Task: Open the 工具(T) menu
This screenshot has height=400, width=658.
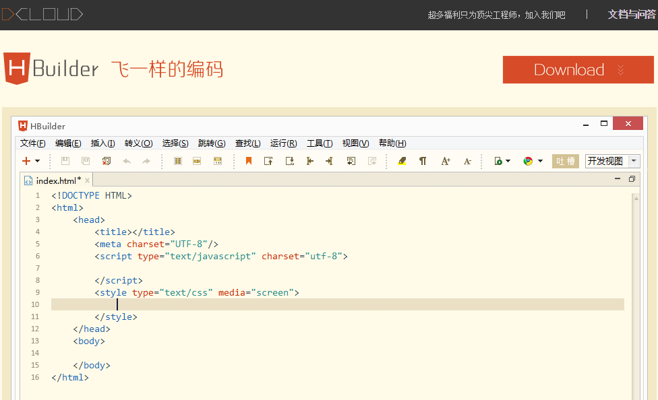Action: pyautogui.click(x=320, y=143)
